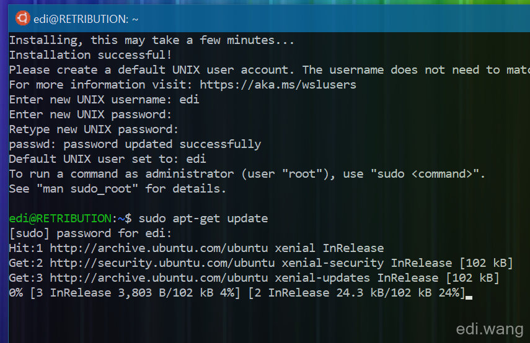Screen dimensions: 530x343
Task: Click the '[sudo] password for edi:' prompt
Action: click(91, 233)
